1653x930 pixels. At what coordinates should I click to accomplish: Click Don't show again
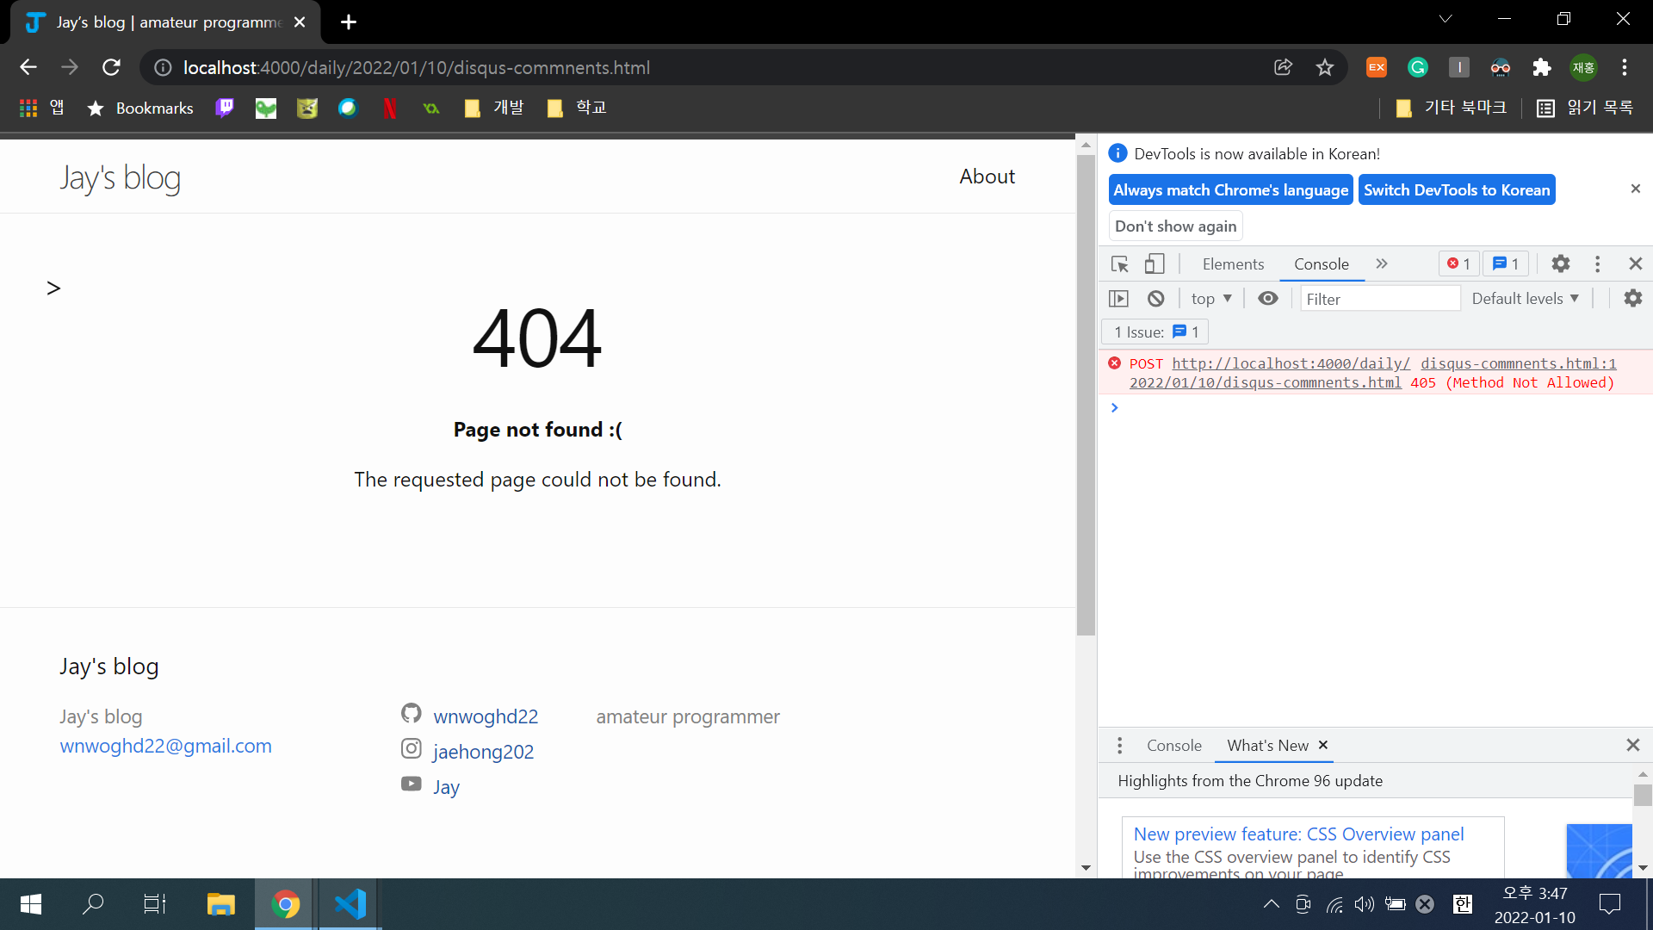point(1175,226)
